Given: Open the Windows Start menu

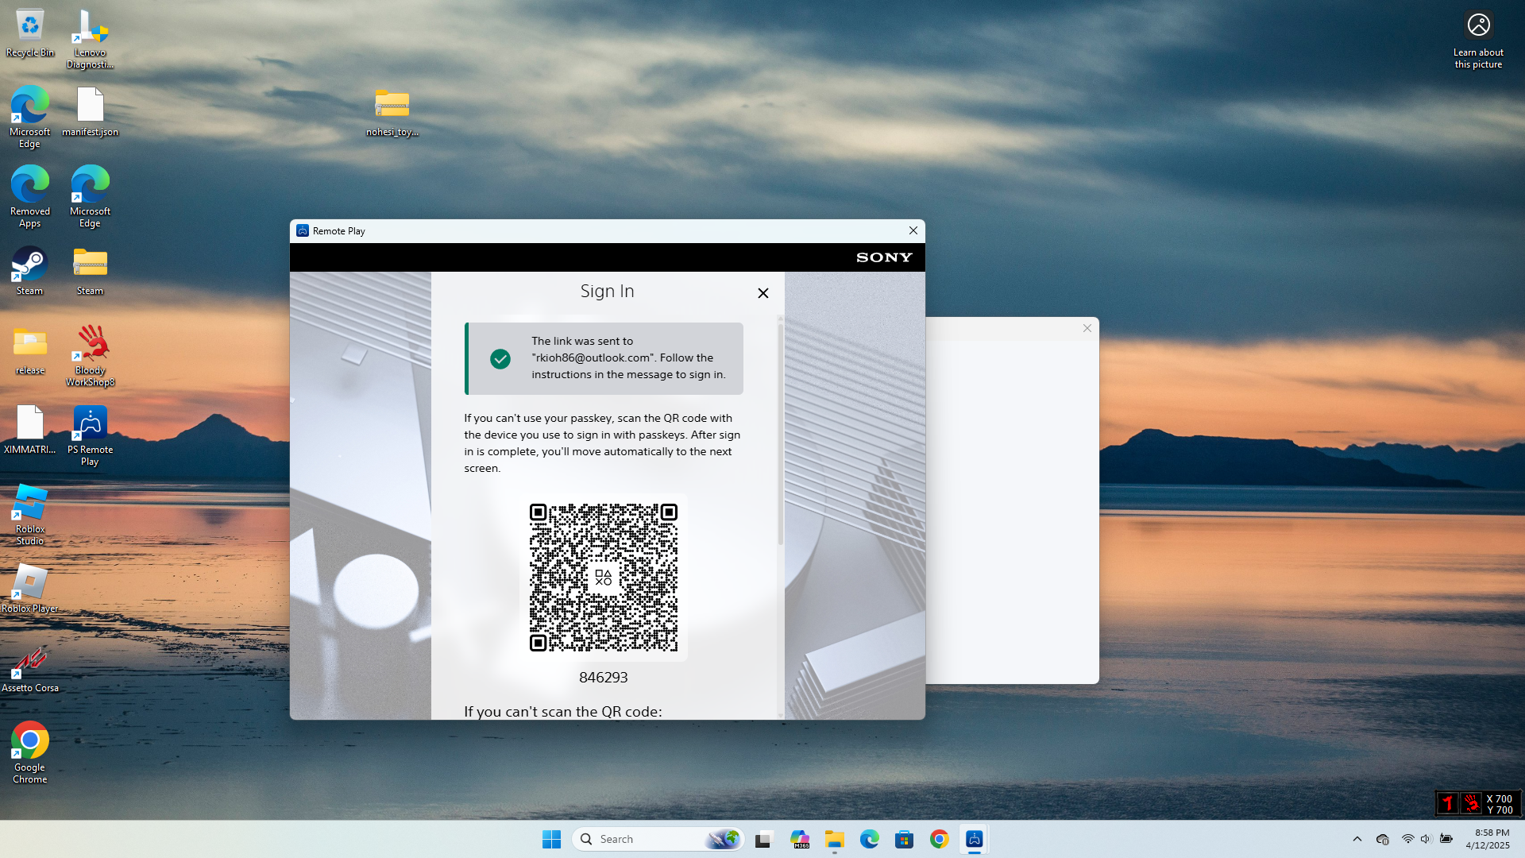Looking at the screenshot, I should [551, 839].
